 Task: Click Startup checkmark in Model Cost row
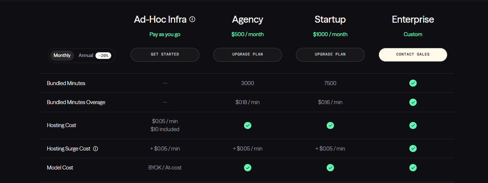(330, 168)
